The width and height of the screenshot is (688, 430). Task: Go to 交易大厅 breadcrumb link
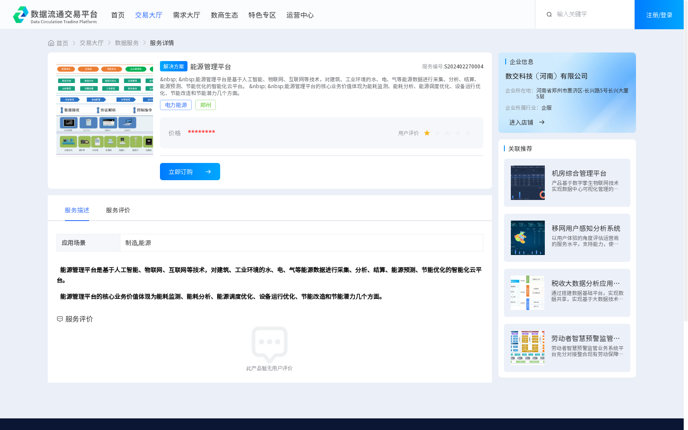pos(92,43)
